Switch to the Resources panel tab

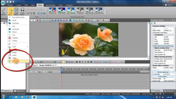coord(170,91)
